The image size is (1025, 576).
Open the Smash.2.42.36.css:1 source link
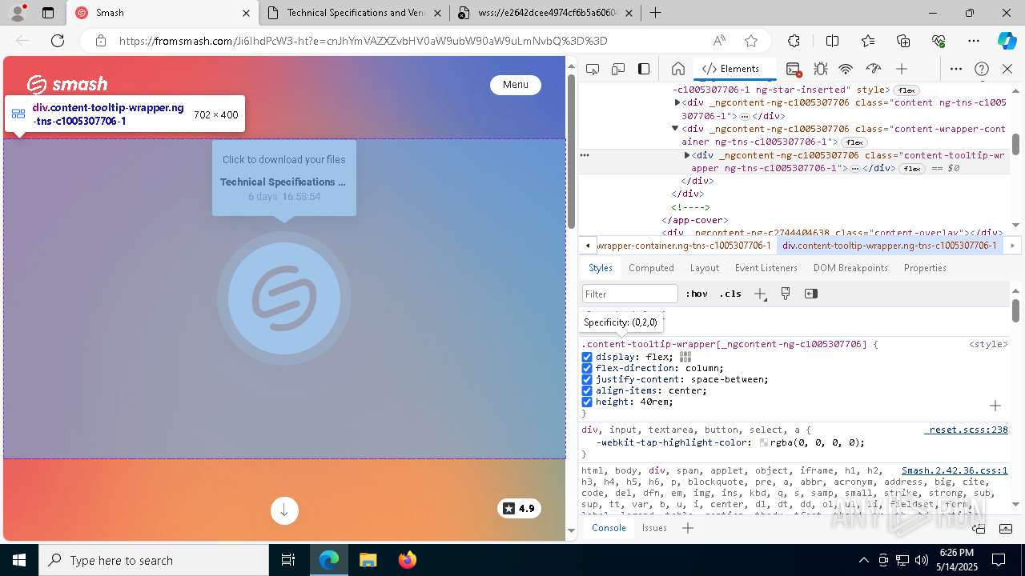955,470
